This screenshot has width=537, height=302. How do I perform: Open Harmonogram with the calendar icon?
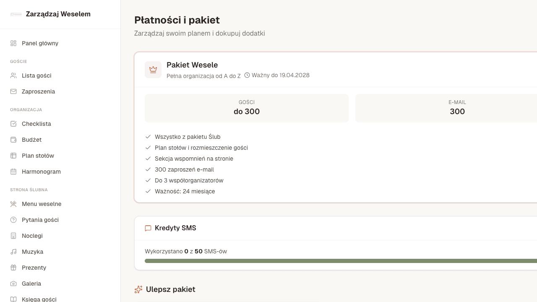[x=13, y=172]
